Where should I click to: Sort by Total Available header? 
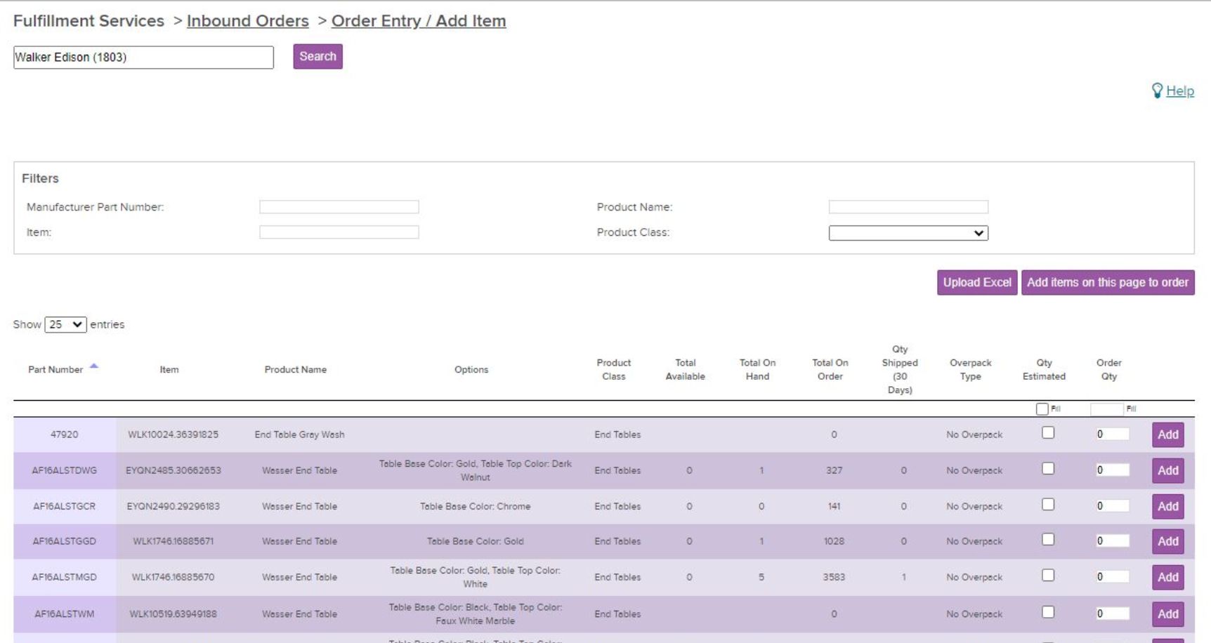tap(685, 369)
